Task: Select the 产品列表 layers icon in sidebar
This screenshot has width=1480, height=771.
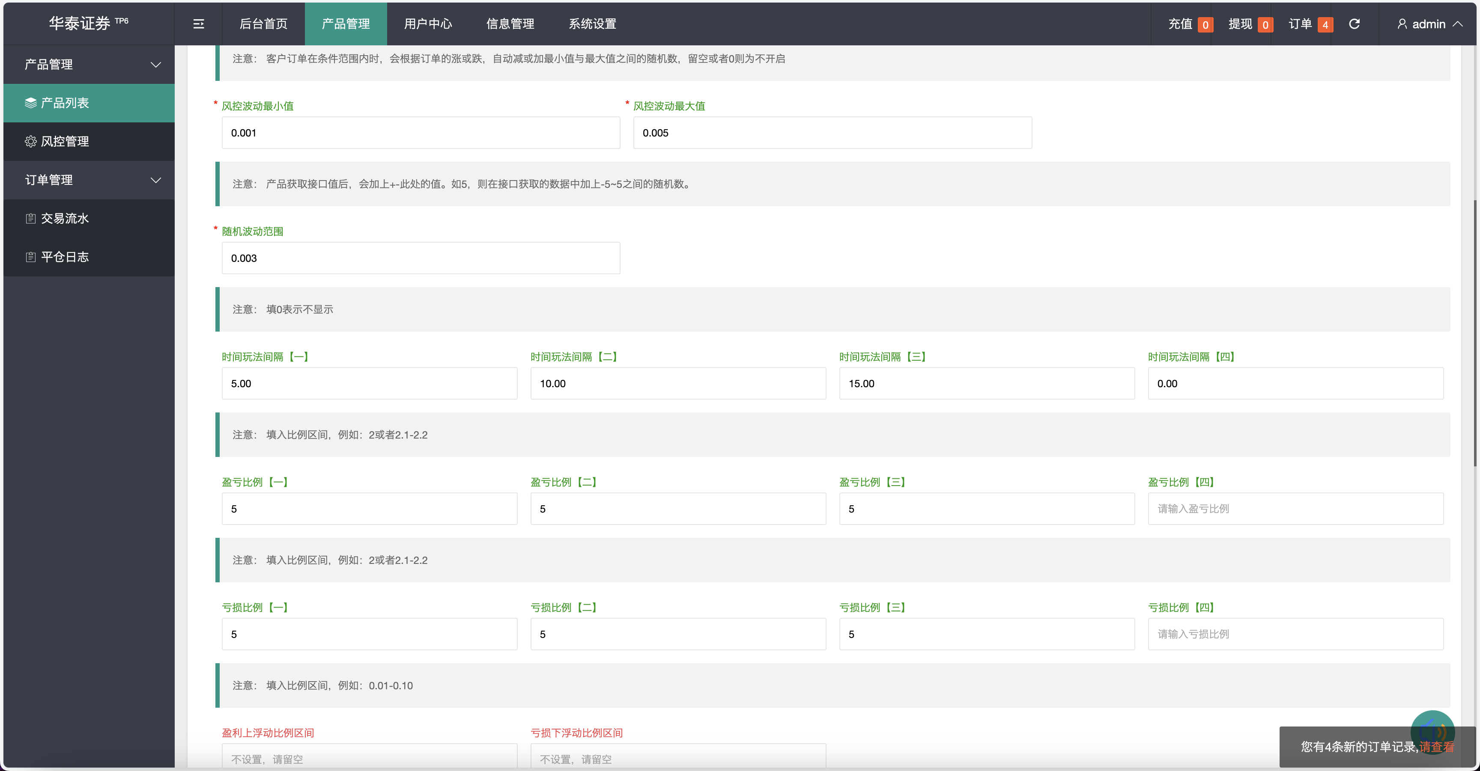Action: pyautogui.click(x=30, y=103)
